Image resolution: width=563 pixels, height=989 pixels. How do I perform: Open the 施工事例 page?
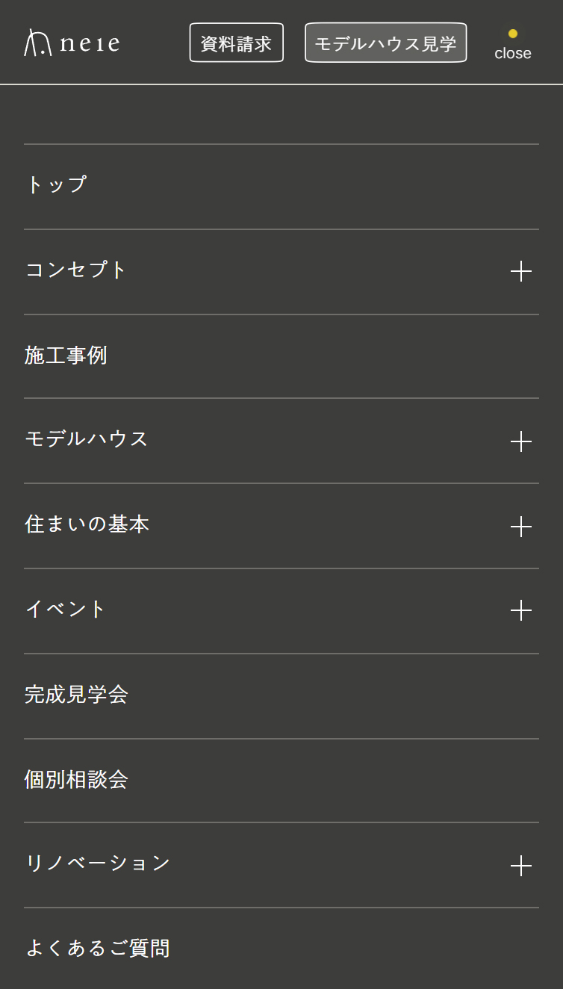(66, 356)
